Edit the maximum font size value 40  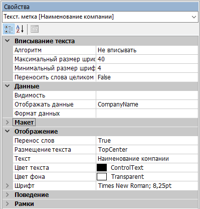(x=147, y=59)
